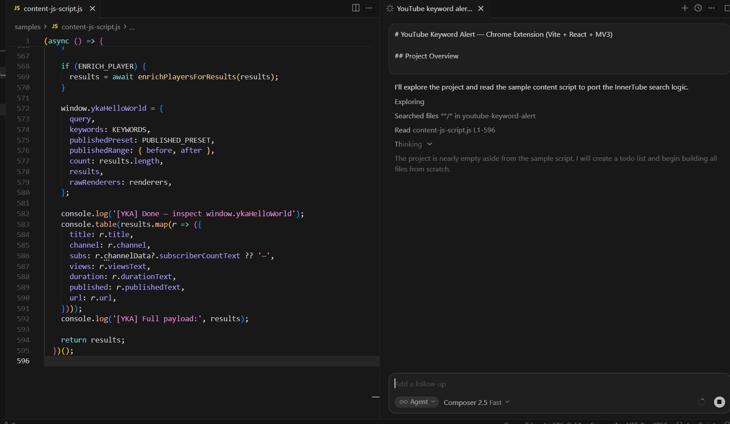
Task: Close the content-js-script.js editor tab
Action: click(92, 8)
